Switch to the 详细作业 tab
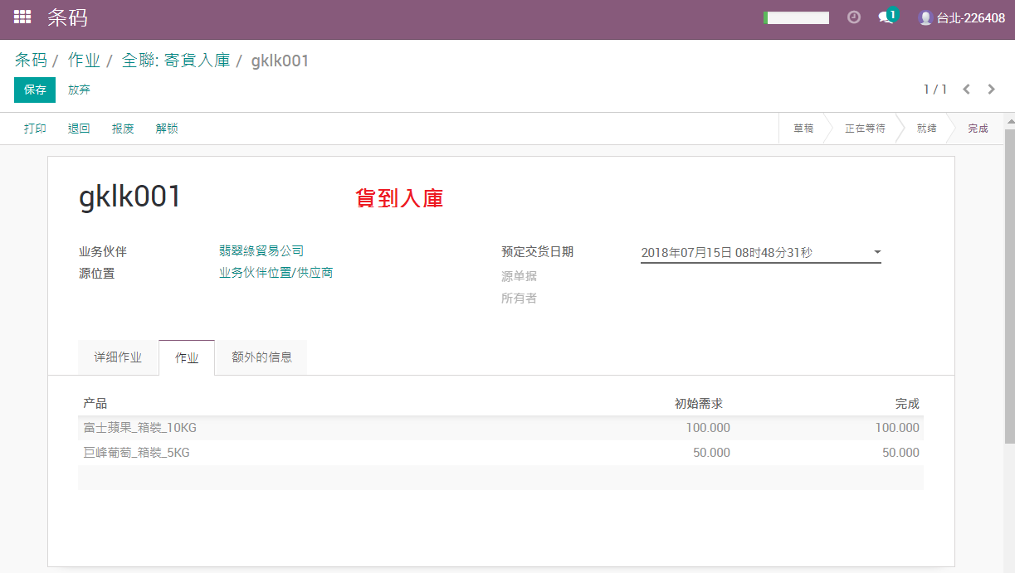 (118, 357)
